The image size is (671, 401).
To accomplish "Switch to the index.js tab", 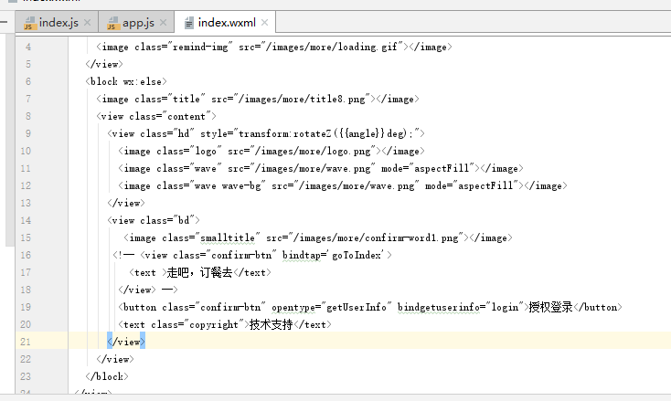I will click(58, 23).
